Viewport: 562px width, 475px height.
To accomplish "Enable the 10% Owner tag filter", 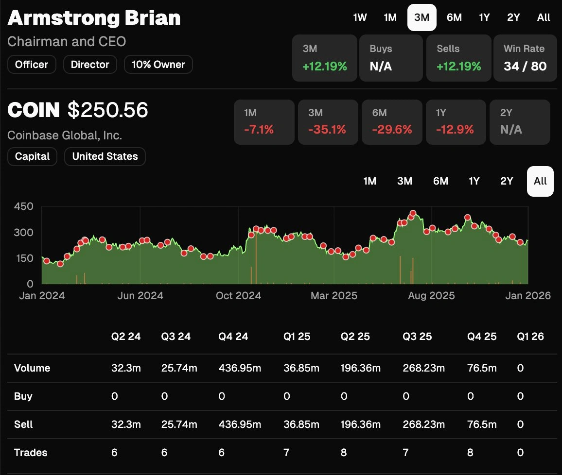I will click(x=158, y=64).
